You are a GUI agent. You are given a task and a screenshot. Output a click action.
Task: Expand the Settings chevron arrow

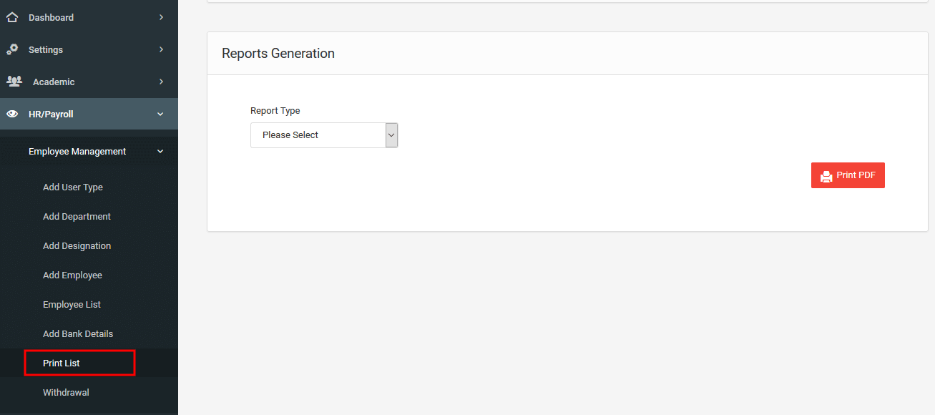point(161,49)
